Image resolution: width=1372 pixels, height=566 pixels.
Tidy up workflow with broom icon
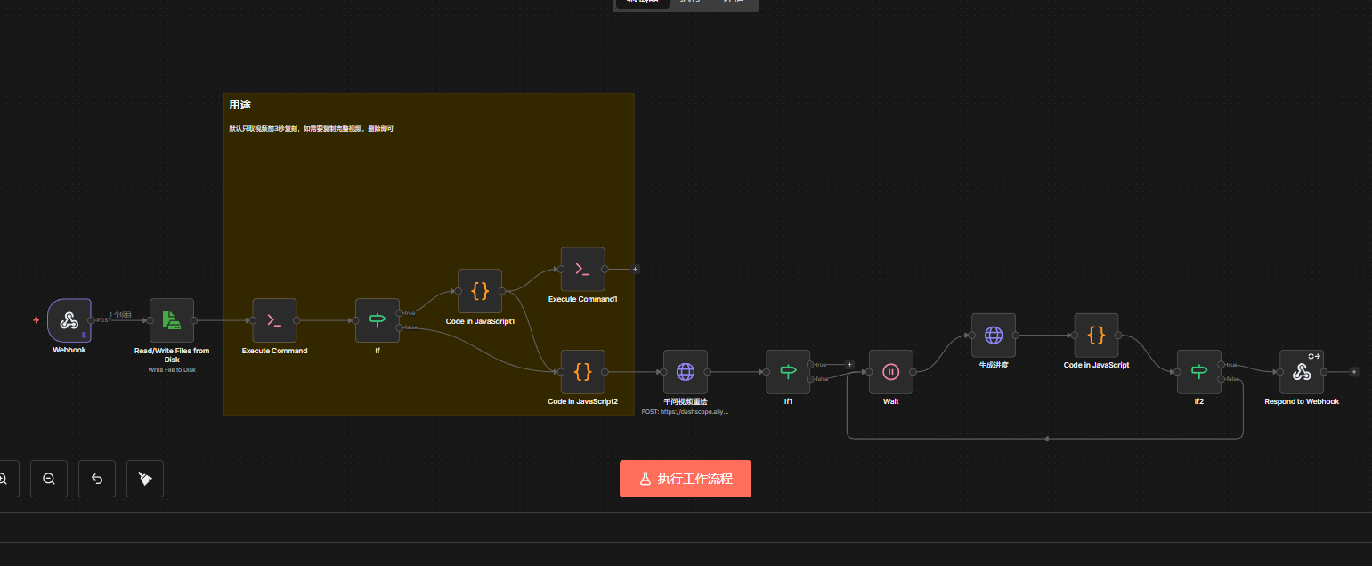pos(145,479)
